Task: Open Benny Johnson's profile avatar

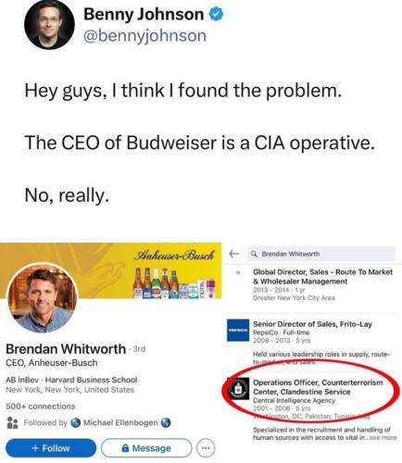Action: [49, 25]
